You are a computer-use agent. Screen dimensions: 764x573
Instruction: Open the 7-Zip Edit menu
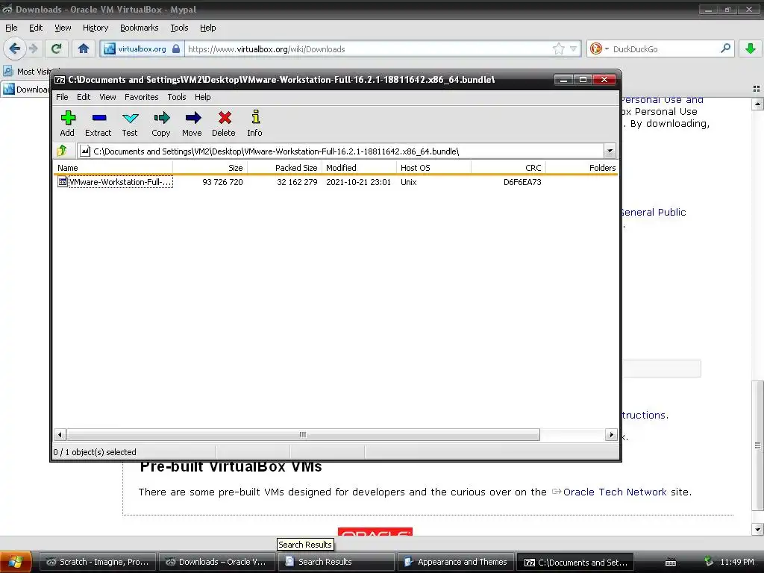click(84, 97)
